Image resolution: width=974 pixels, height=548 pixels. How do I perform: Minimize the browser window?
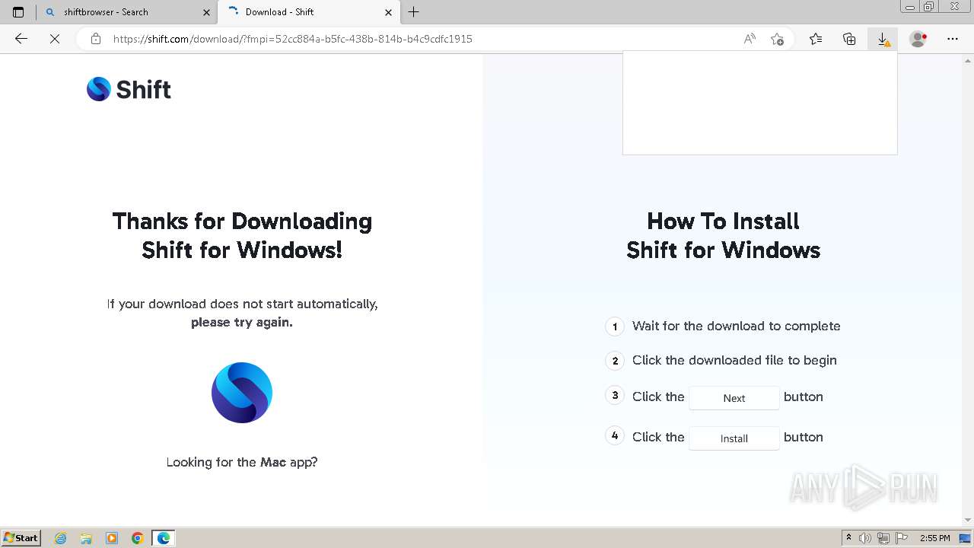pos(910,7)
